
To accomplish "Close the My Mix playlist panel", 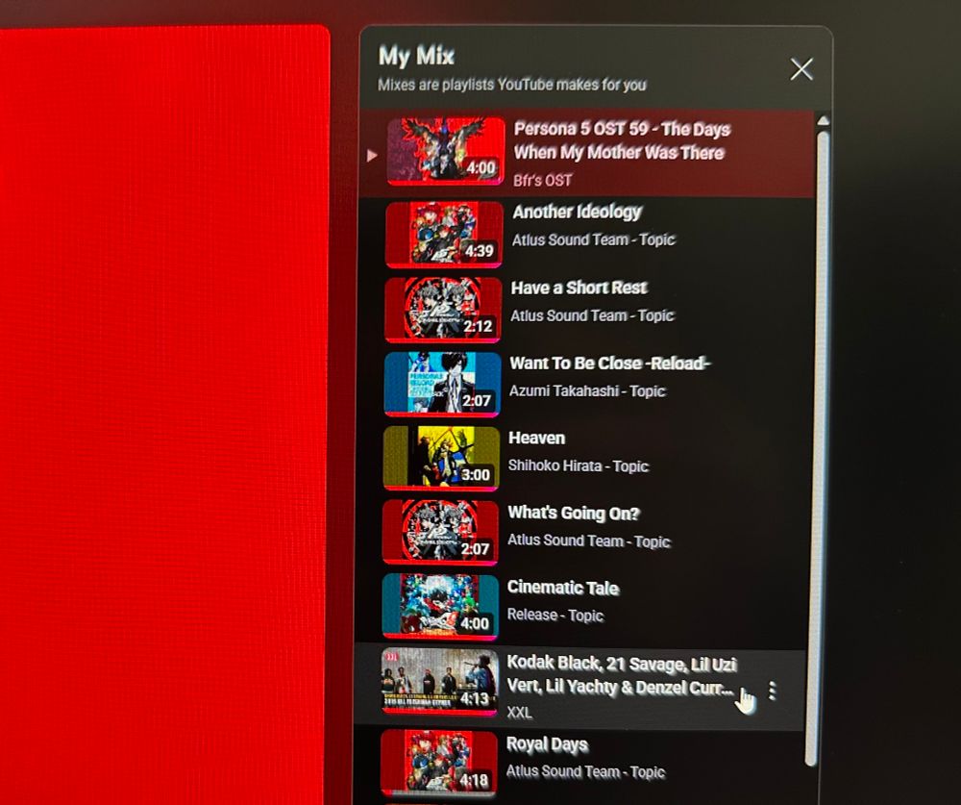I will pyautogui.click(x=801, y=69).
